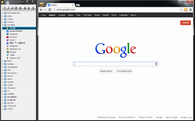Click the new folder icon in the bookmarks toolbar
195x121 pixels.
(x=5, y=8)
